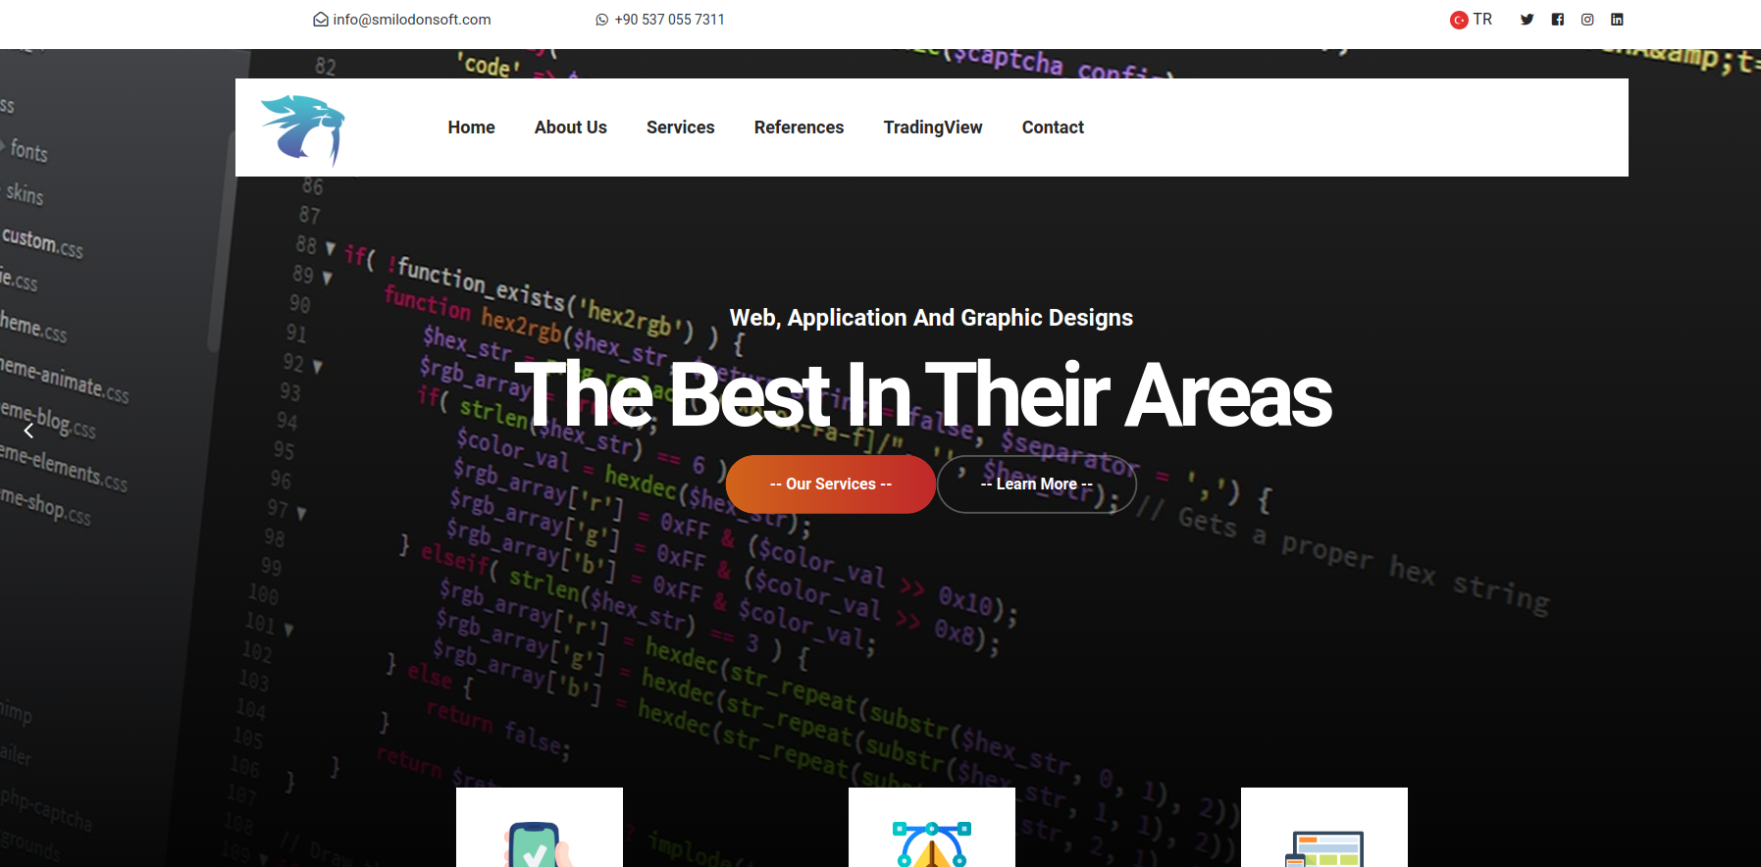This screenshot has width=1761, height=867.
Task: Switch language using the TR flag
Action: 1471,20
